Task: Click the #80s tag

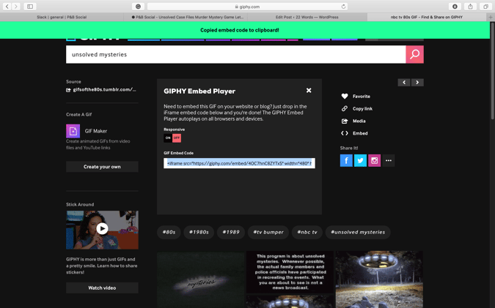Action: coord(169,232)
